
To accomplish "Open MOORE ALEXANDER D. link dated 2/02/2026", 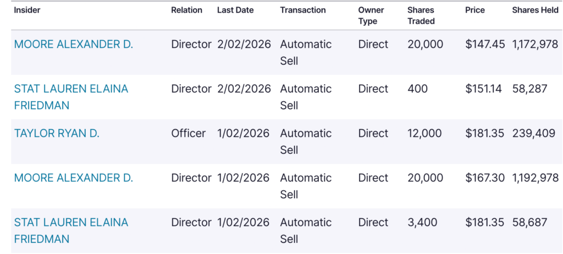I will 73,45.
